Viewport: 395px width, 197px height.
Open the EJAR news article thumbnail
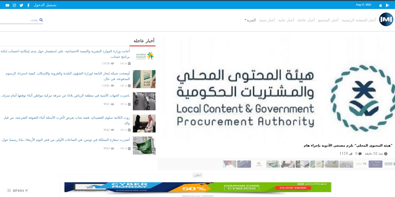(144, 79)
